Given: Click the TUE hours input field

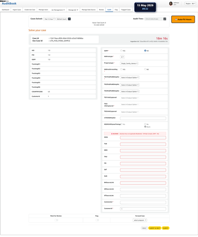Looking at the screenshot, I should (x=143, y=144).
